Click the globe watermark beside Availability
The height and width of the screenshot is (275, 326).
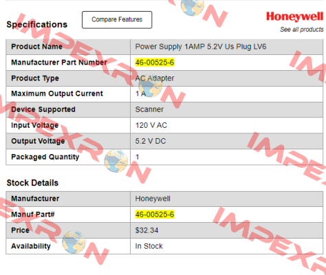tap(74, 242)
